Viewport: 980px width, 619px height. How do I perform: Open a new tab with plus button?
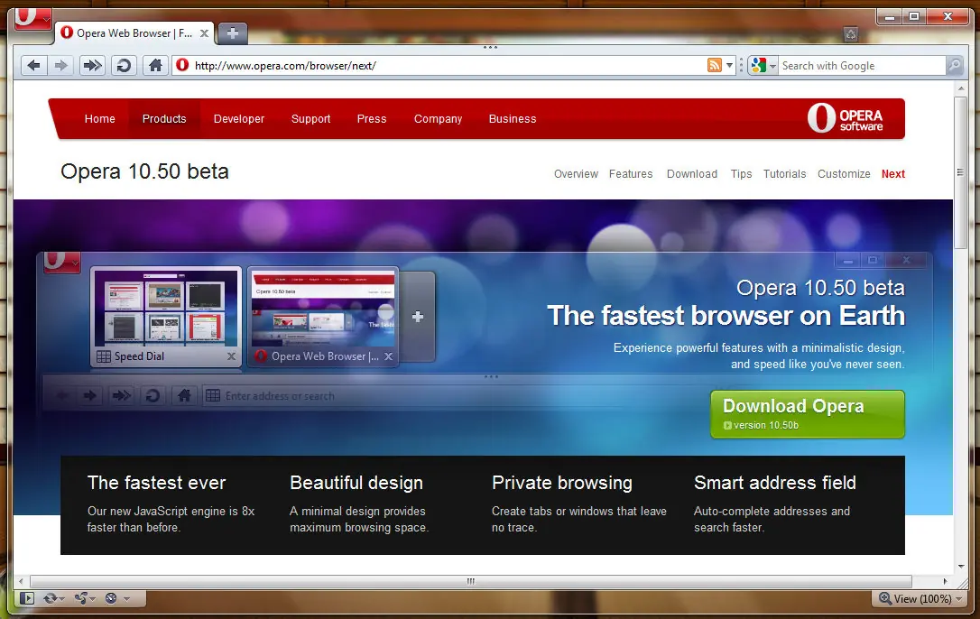click(233, 33)
